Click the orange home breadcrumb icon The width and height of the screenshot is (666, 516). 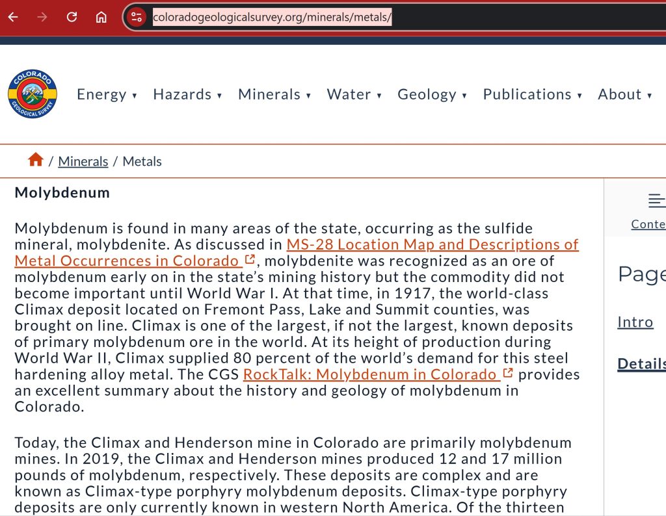point(36,160)
